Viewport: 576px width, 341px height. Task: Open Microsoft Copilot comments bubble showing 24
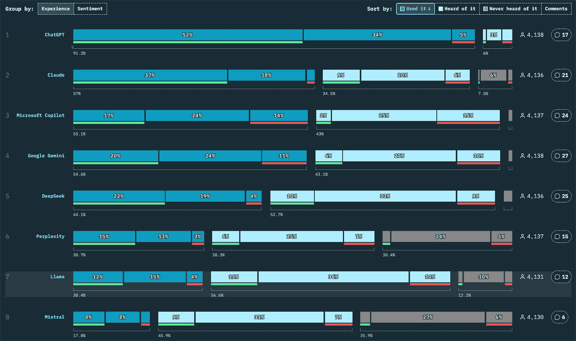point(562,116)
